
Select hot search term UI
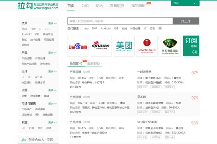145,29
